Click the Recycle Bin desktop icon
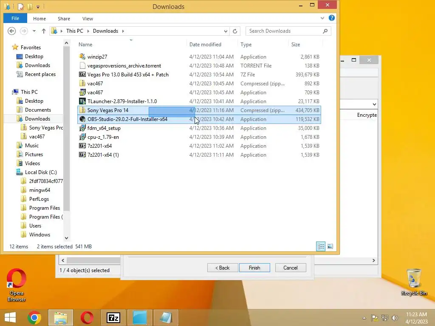This screenshot has width=435, height=326. click(414, 282)
